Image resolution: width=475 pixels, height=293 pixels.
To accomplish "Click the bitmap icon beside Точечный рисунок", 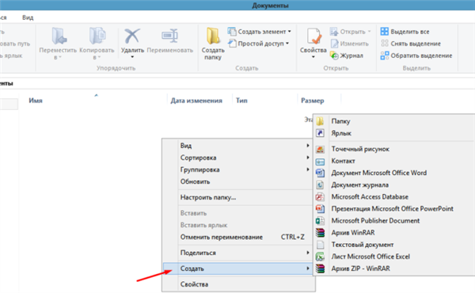I will tap(320, 149).
